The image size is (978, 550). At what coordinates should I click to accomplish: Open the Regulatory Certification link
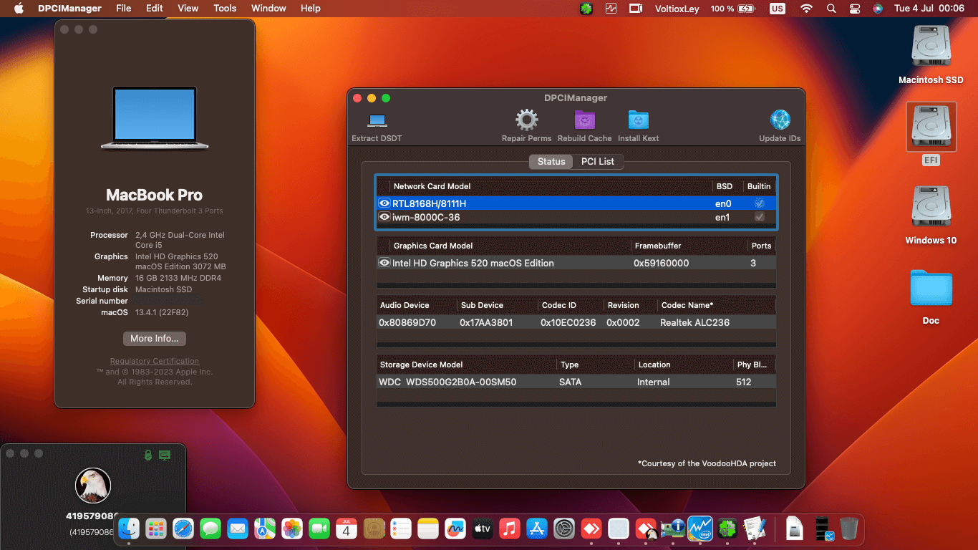[x=155, y=361]
